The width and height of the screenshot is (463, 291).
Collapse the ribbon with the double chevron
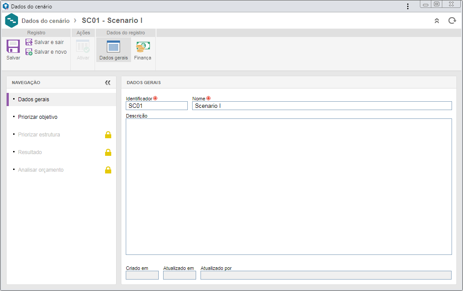click(x=437, y=21)
